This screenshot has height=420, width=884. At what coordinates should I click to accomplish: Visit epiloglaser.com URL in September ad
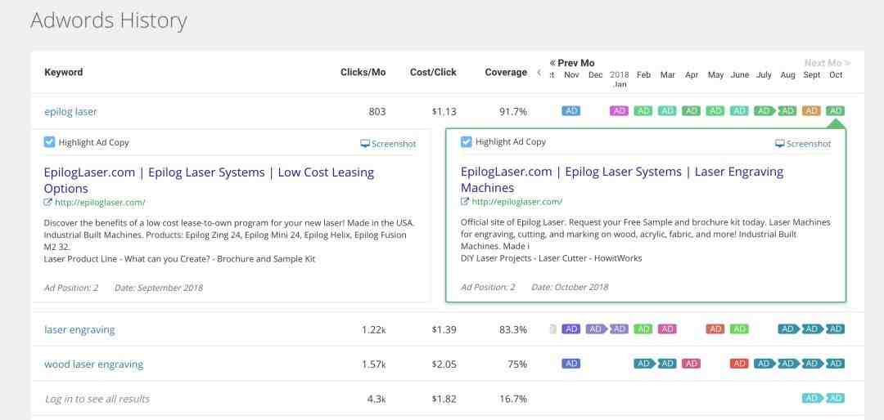[101, 203]
